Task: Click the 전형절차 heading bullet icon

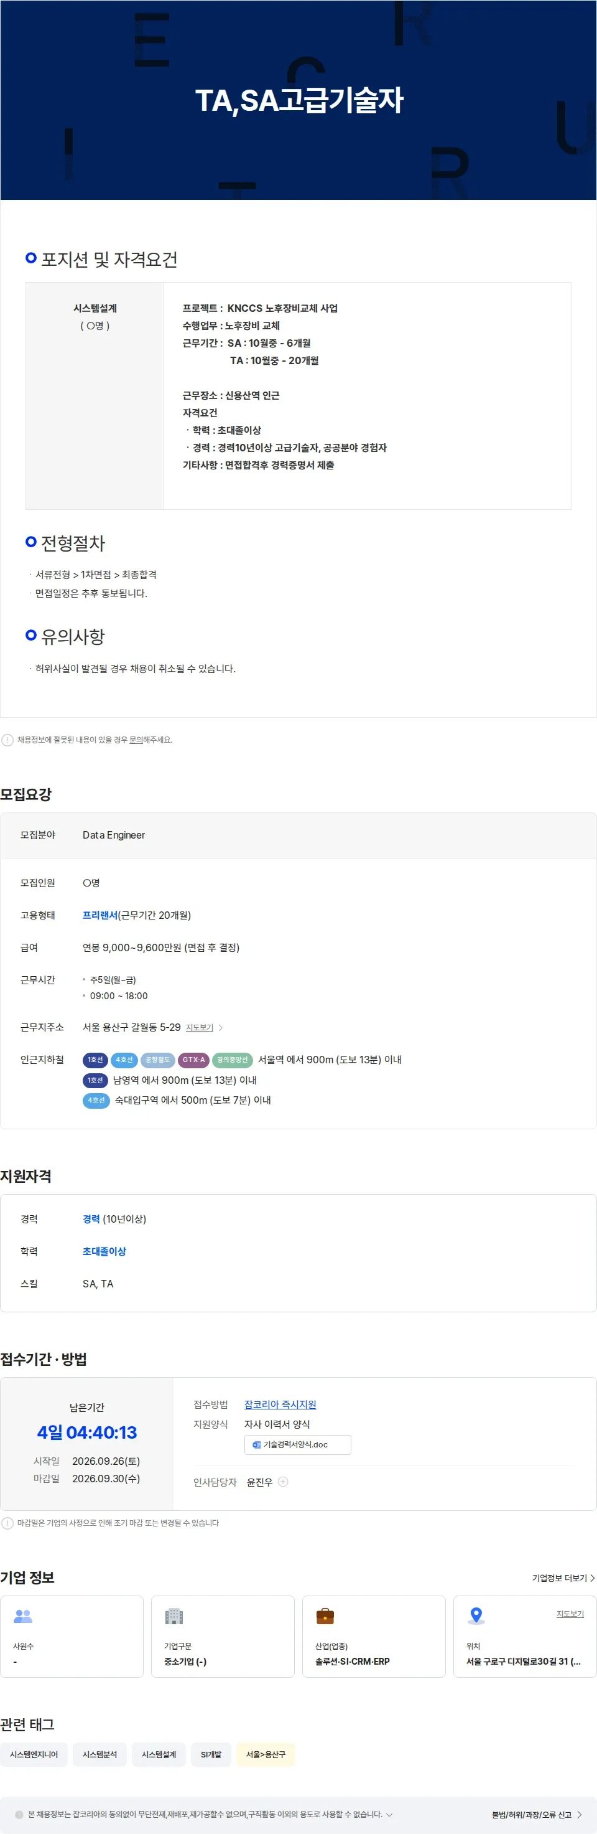Action: click(30, 542)
